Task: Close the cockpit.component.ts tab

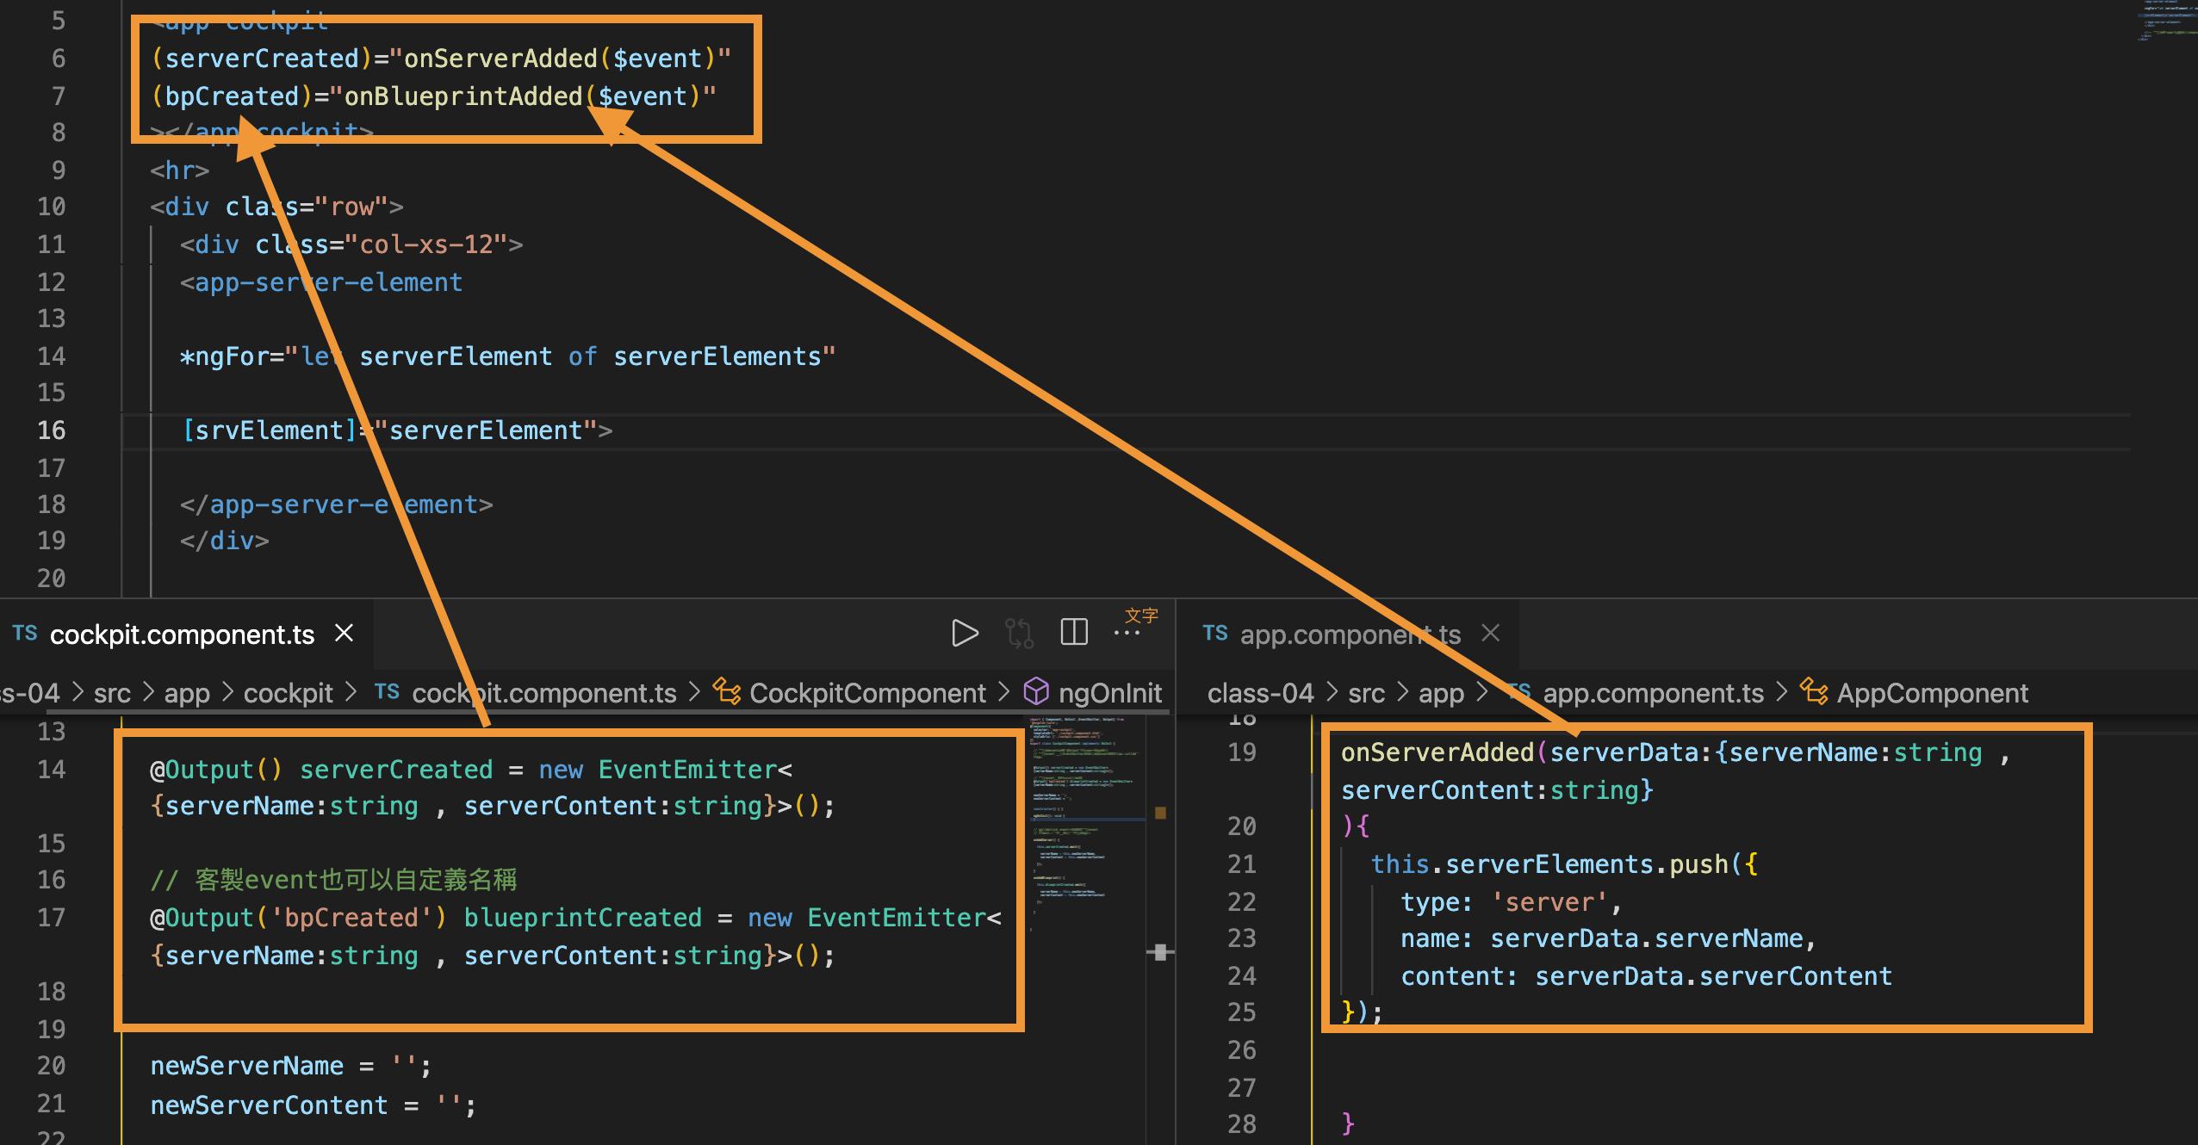Action: pos(344,634)
